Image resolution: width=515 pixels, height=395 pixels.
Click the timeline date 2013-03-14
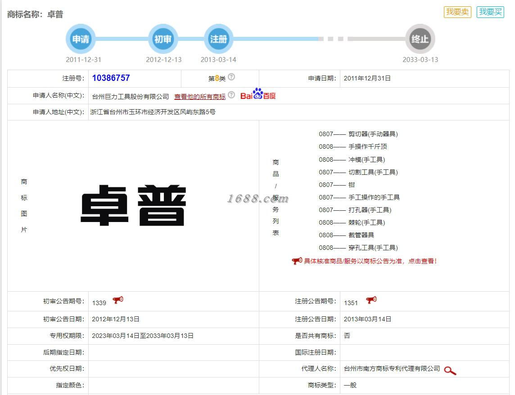coord(218,60)
